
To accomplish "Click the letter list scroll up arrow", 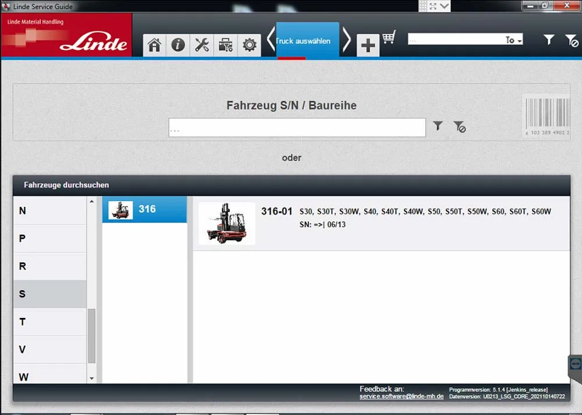I will [x=92, y=201].
